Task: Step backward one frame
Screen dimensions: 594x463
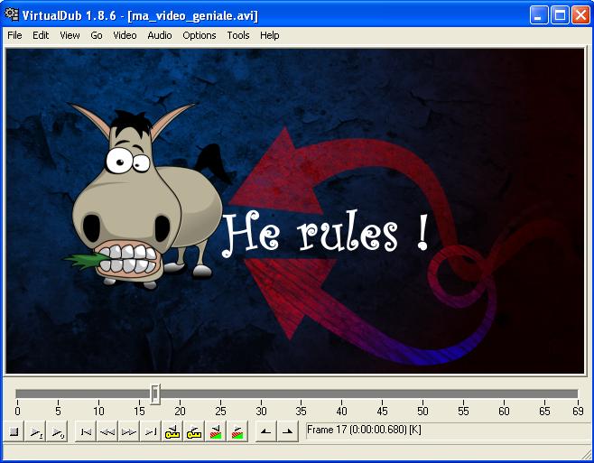Action: (107, 431)
